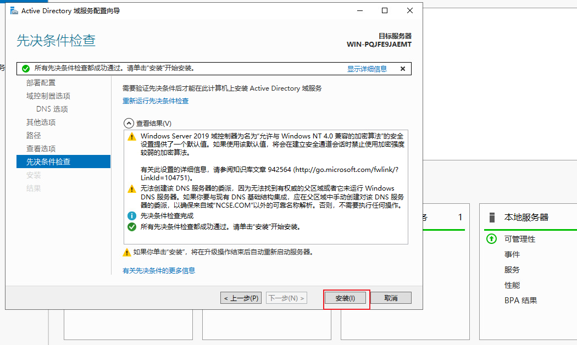Dismiss the notification bar with its X
This screenshot has width=577, height=345.
point(403,69)
